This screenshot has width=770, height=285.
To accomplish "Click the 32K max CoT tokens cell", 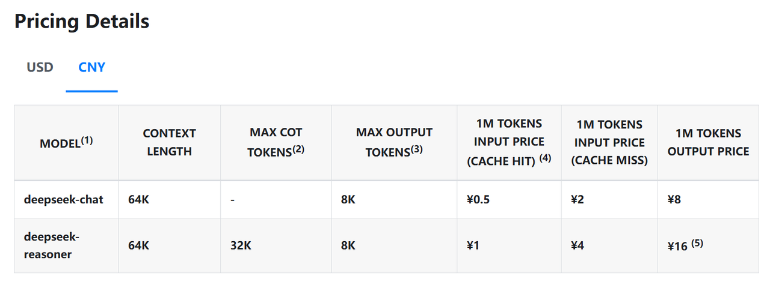I will click(x=276, y=245).
